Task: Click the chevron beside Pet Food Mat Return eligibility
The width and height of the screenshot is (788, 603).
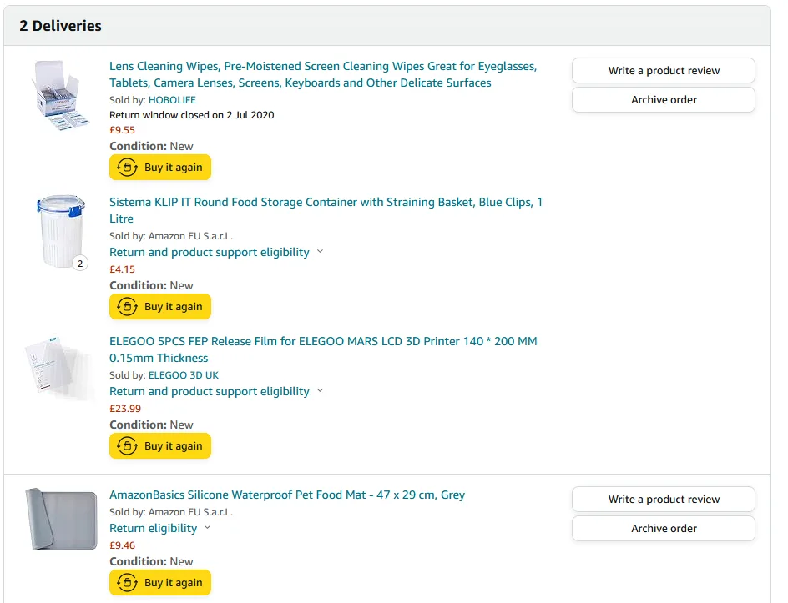Action: [208, 527]
